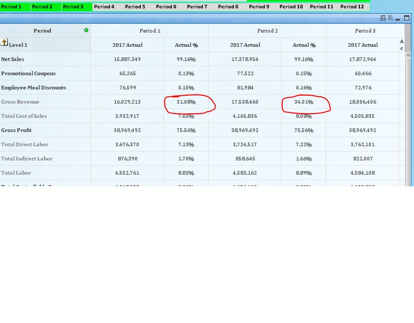Click the 858,645 Total Indirect Labor cell
This screenshot has height=323, width=414.
pos(245,158)
